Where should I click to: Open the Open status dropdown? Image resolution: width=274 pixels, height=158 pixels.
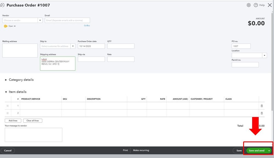pyautogui.click(x=12, y=26)
